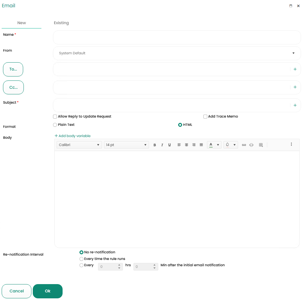
Task: Open the editor's more options menu
Action: [x=291, y=144]
